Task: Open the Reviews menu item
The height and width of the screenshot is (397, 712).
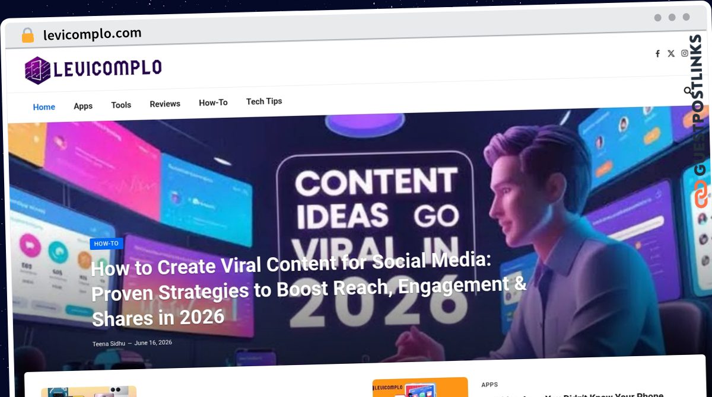Action: [165, 104]
